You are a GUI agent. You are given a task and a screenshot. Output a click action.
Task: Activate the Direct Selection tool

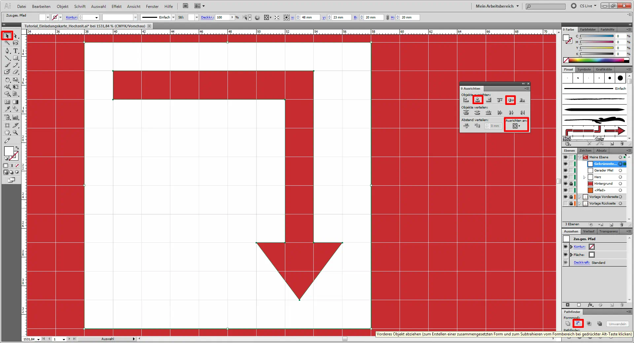16,36
